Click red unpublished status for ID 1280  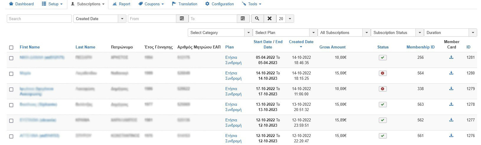click(383, 73)
